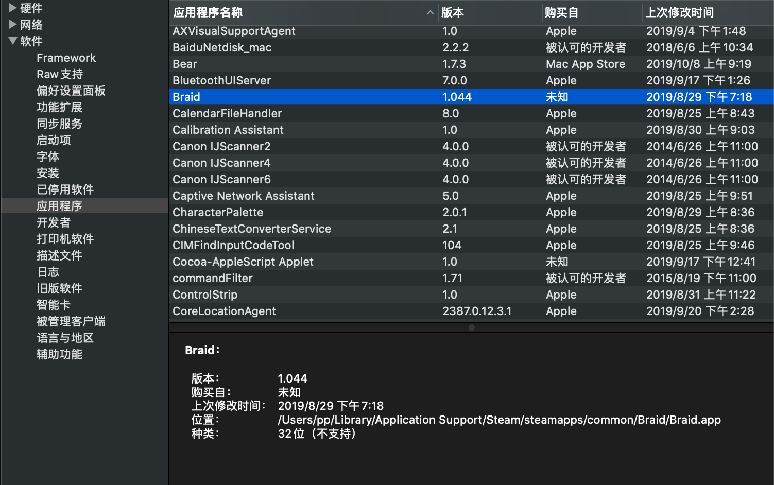The width and height of the screenshot is (774, 485).
Task: Click Braid heading in the details pane
Action: coord(202,350)
